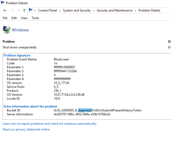Viewport: 171px width, 148px height.
Task: Click the 'Problem Details' window title text
Action: coord(17,3)
